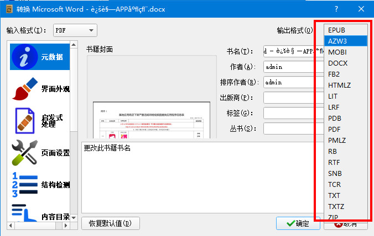Click the series (丛书) input field
374x236 pixels.
click(293, 128)
